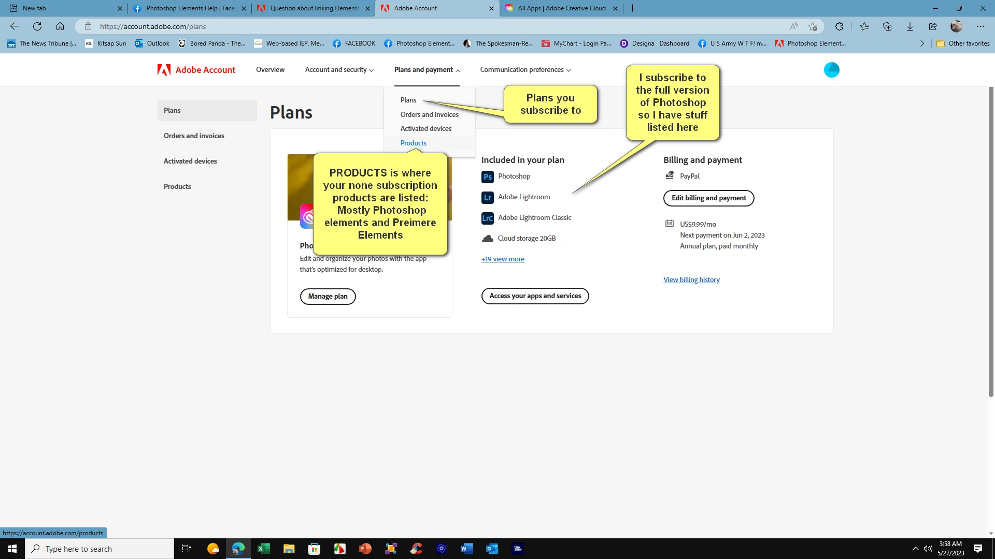Open the browser Extensions puzzle icon
This screenshot has width=995, height=559.
(839, 26)
